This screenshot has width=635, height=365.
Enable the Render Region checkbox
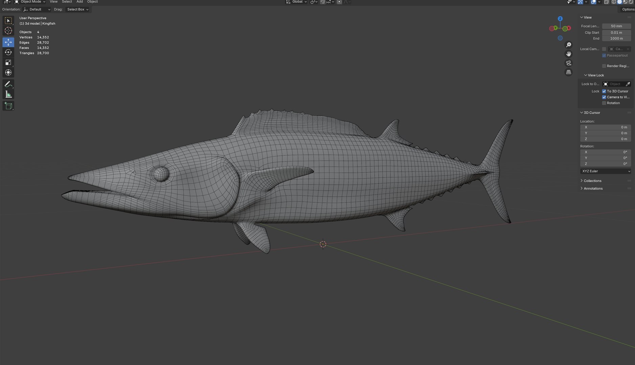click(x=604, y=66)
